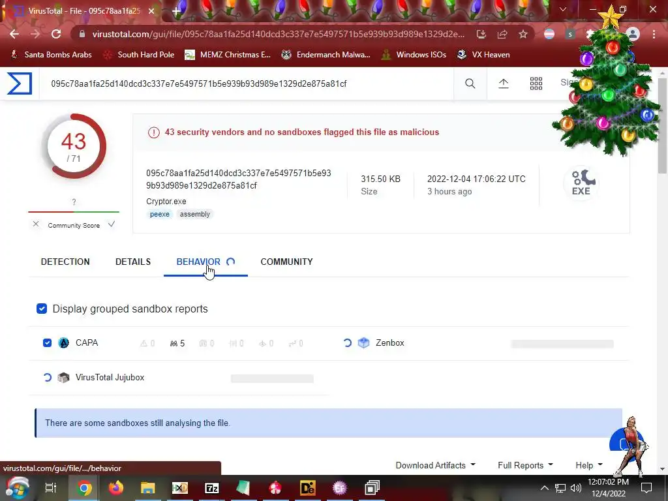Click the upload file icon
This screenshot has height=501, width=668.
[x=504, y=83]
